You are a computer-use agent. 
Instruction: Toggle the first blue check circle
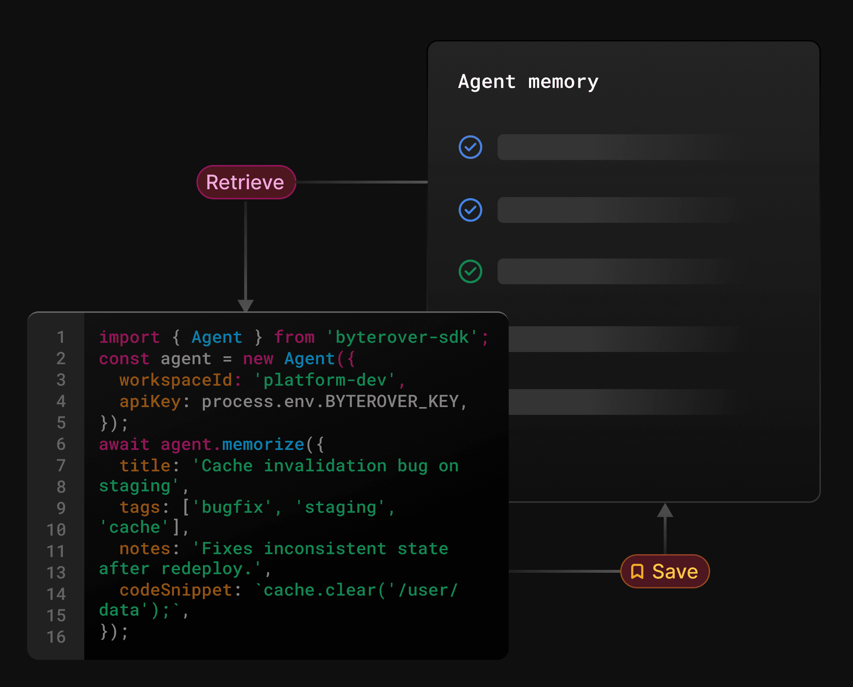470,147
